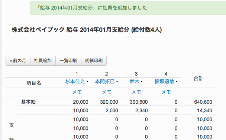
Task: Click column number 3 header
Action: [x=136, y=74]
